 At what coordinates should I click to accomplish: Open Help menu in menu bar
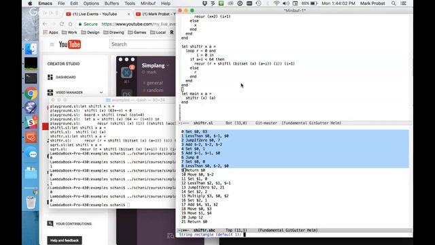[x=166, y=3]
